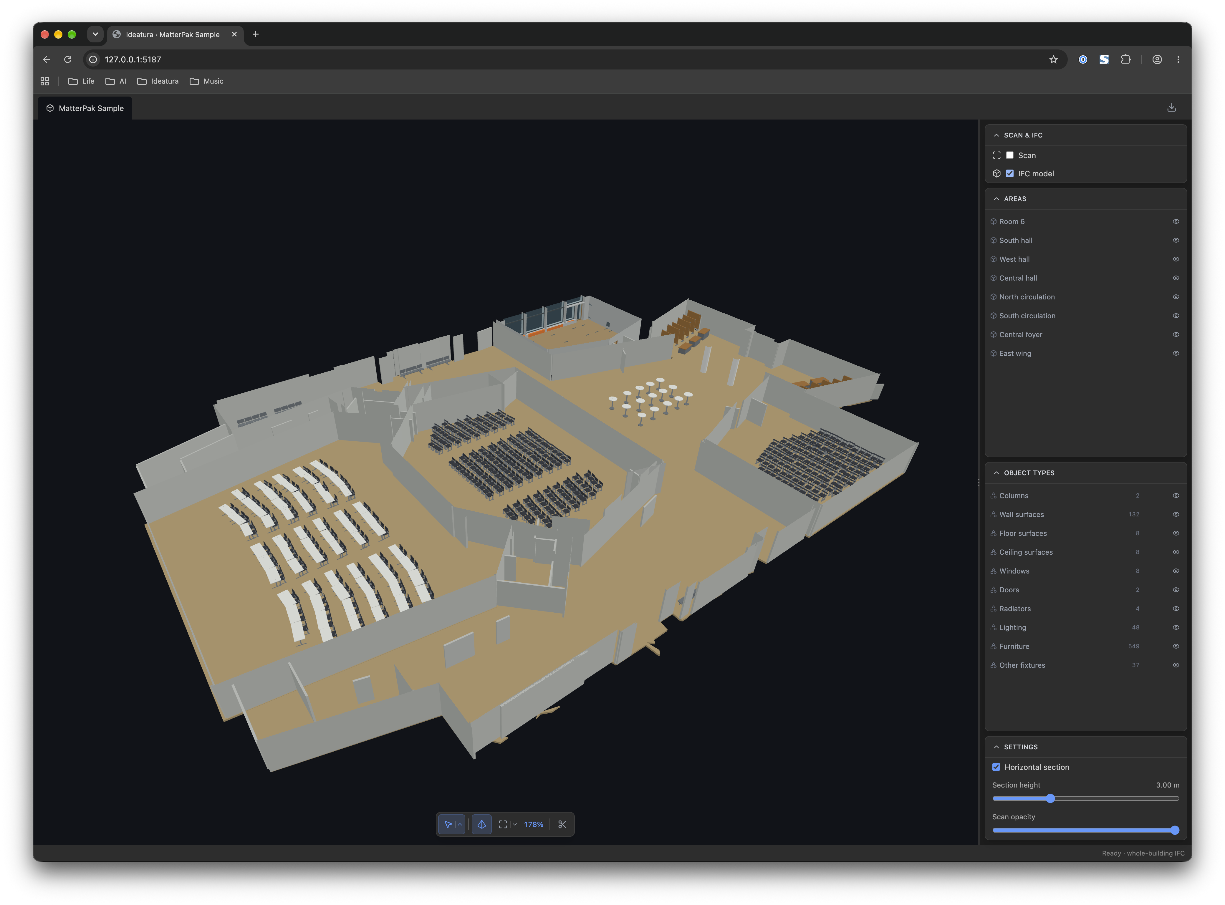Click the download icon at top right
Screen dimensions: 1225x905
[x=1171, y=108]
